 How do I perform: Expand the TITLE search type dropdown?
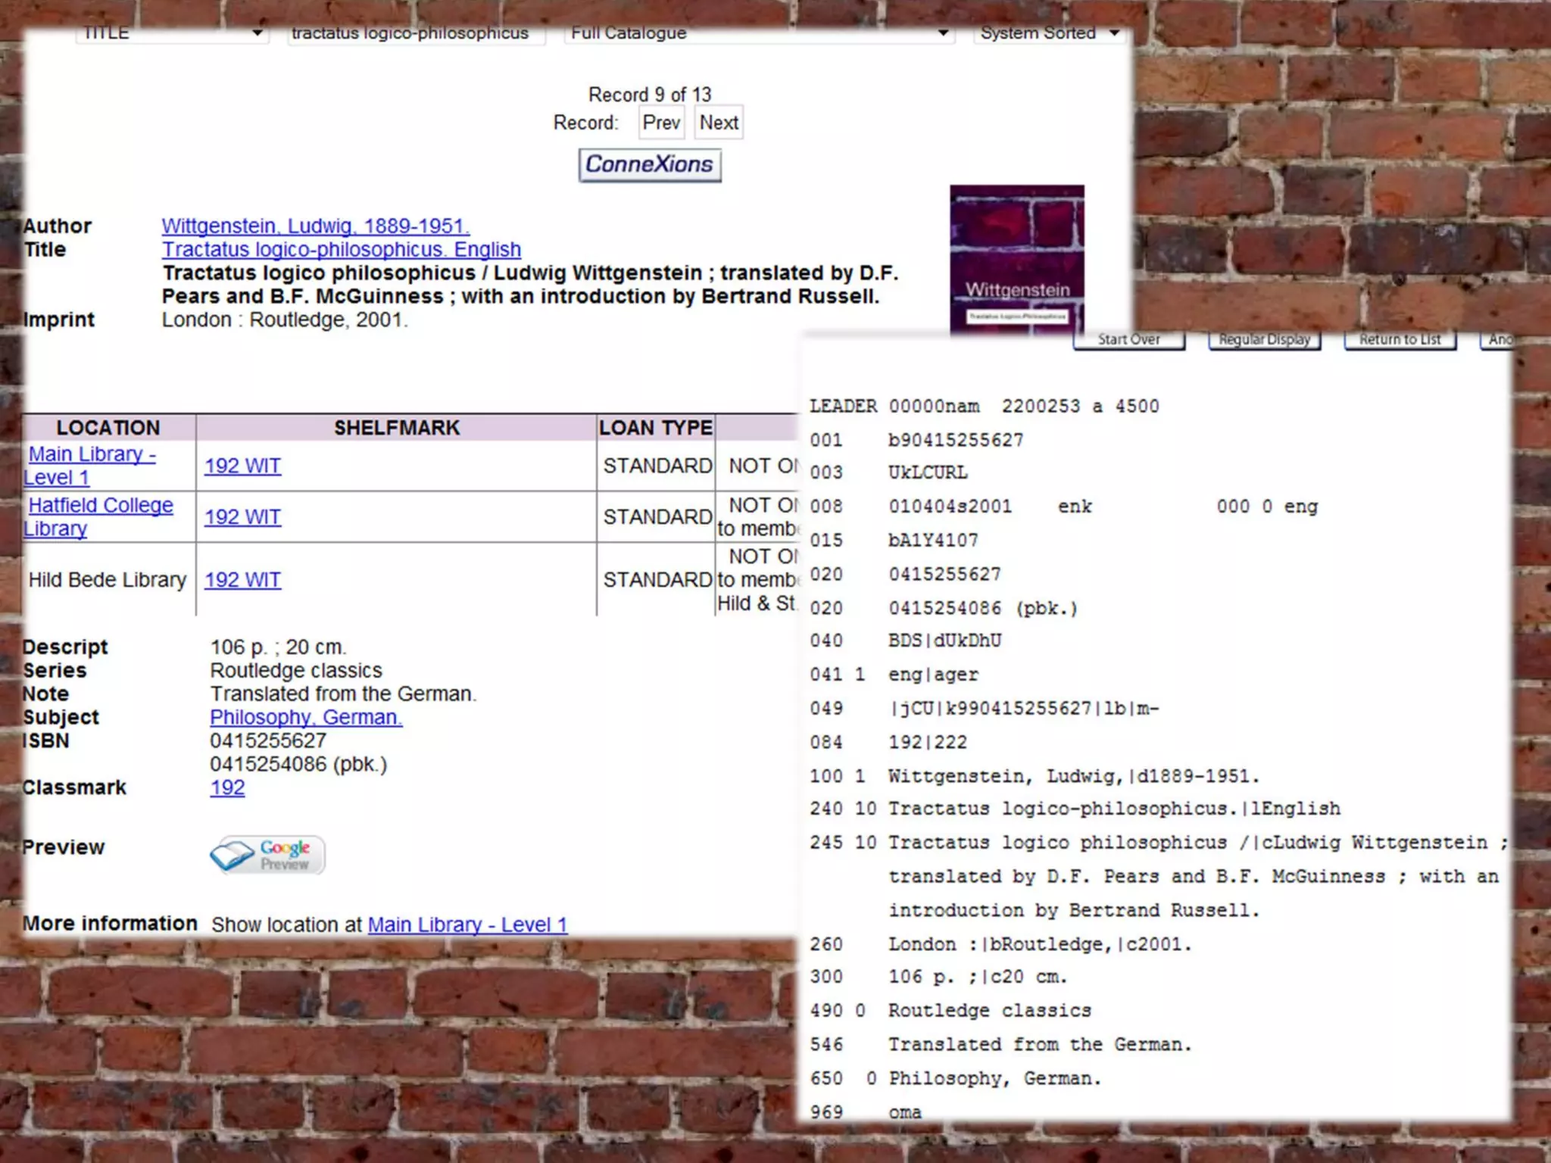pos(173,34)
